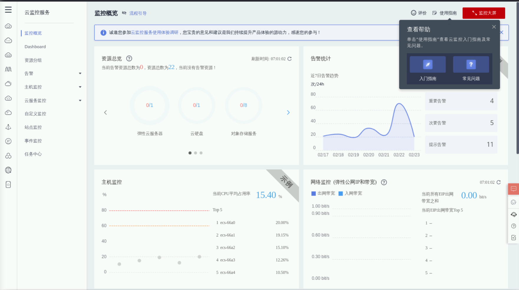
Task: Toggle the 出网带宽 legend series
Action: (x=323, y=193)
